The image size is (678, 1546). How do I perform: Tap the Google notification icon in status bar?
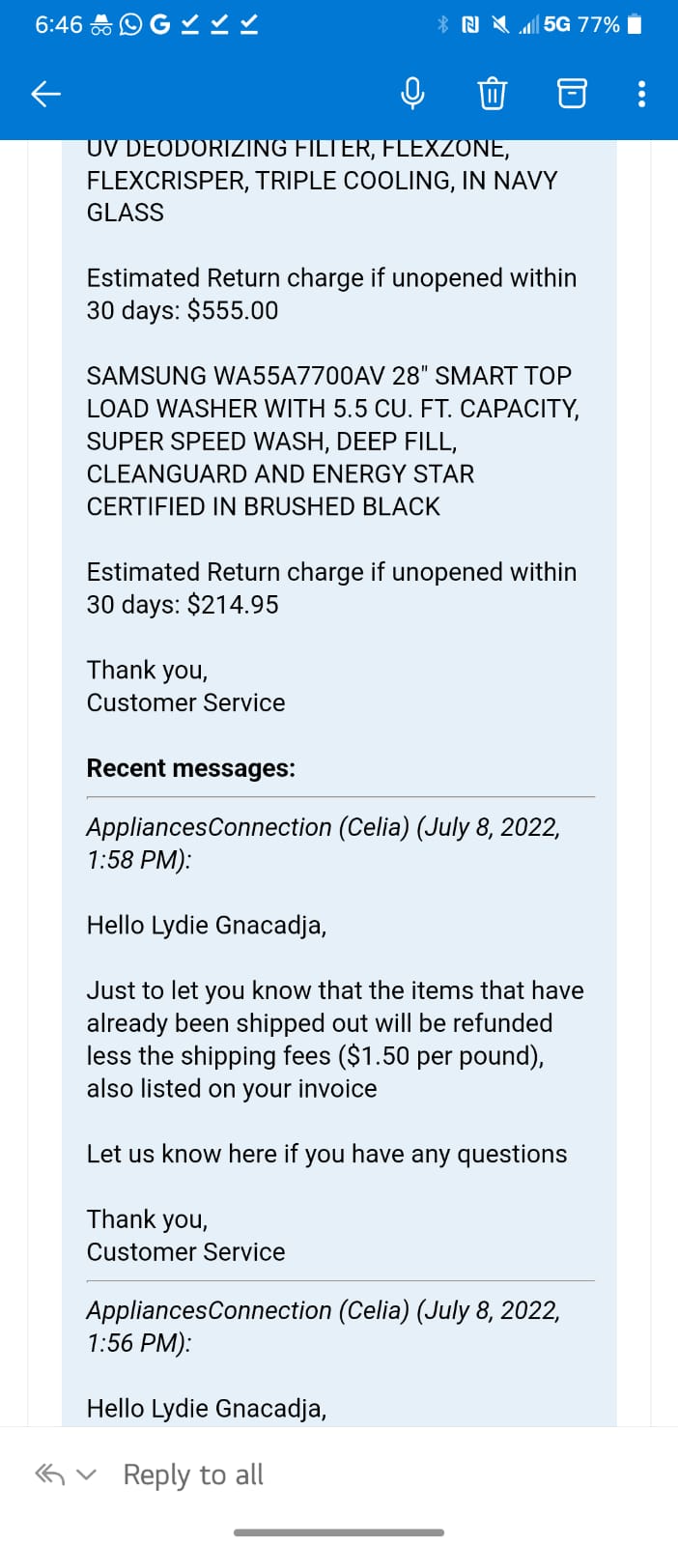coord(159,24)
